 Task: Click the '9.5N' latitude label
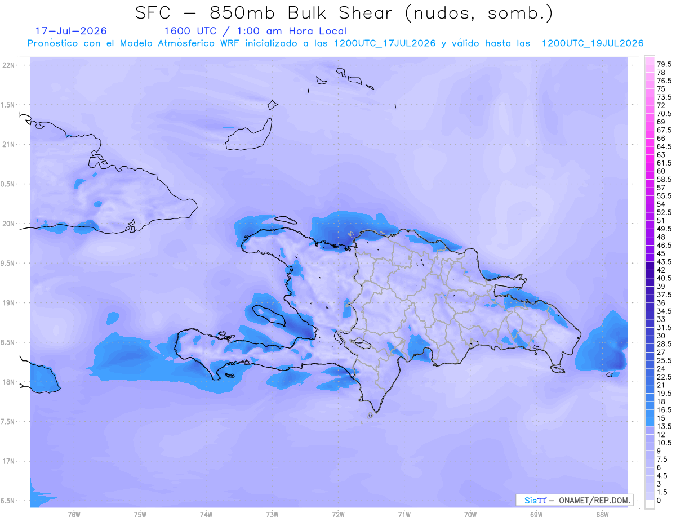click(x=8, y=263)
